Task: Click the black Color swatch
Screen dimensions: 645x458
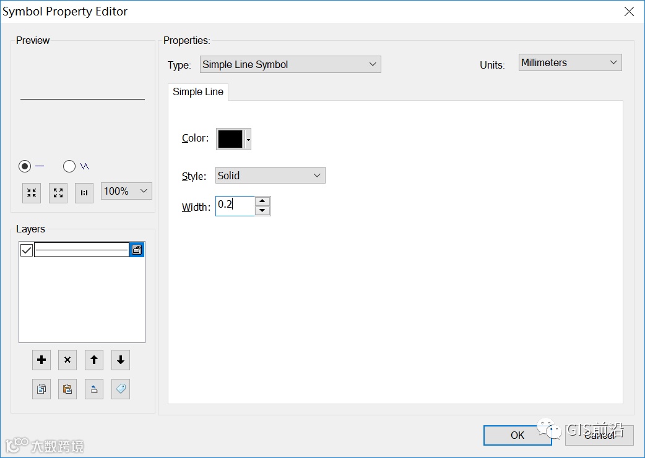Action: tap(230, 139)
